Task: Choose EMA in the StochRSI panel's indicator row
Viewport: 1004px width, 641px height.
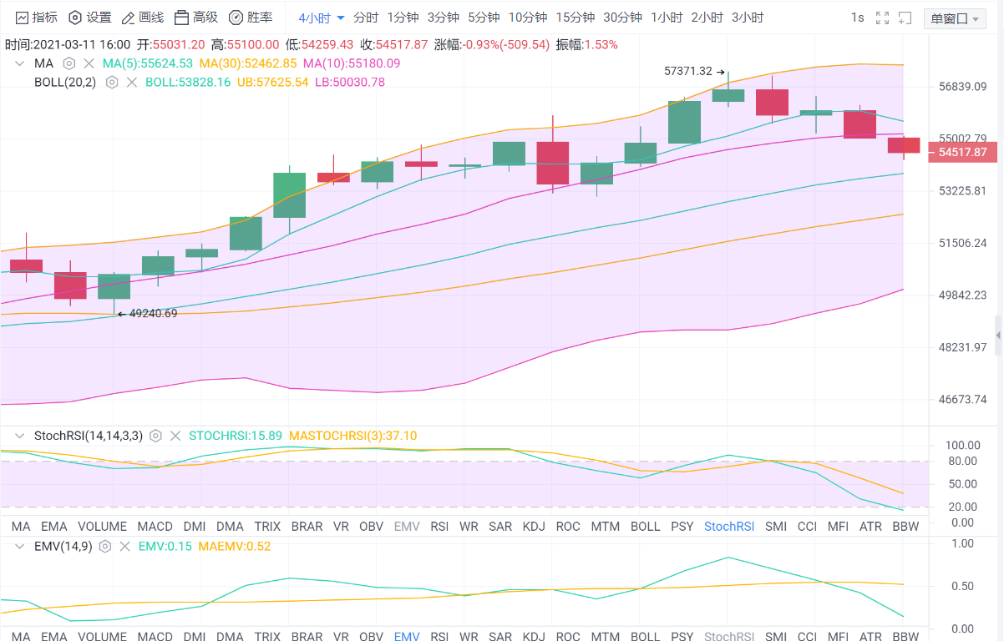Action: pyautogui.click(x=53, y=527)
